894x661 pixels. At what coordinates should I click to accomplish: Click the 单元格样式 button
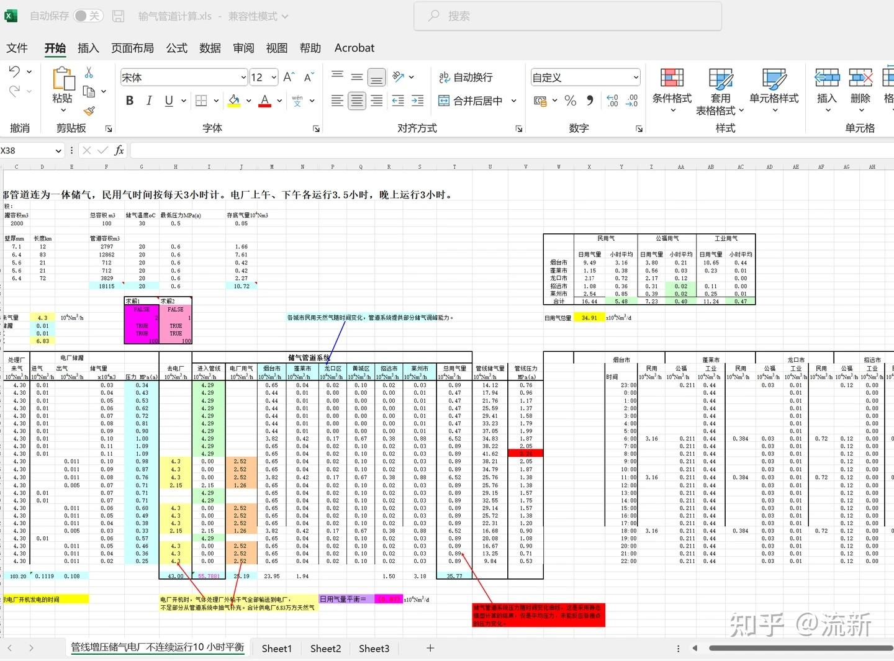(x=774, y=91)
